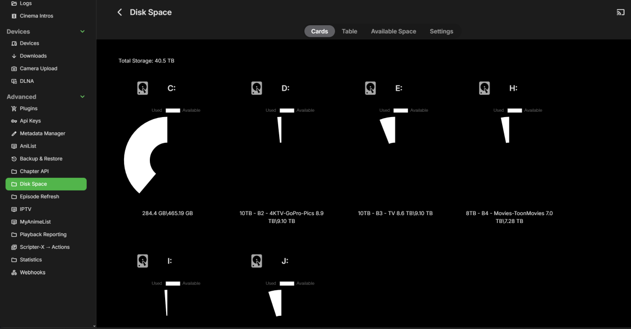Image resolution: width=631 pixels, height=329 pixels.
Task: Collapse the Devices sidebar section
Action: pos(82,31)
